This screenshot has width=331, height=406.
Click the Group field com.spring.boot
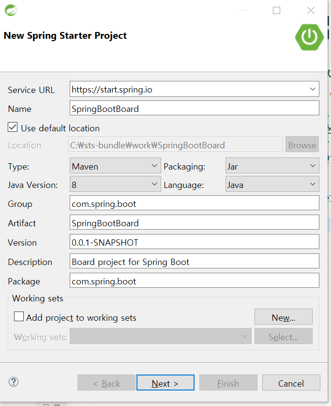(x=195, y=203)
